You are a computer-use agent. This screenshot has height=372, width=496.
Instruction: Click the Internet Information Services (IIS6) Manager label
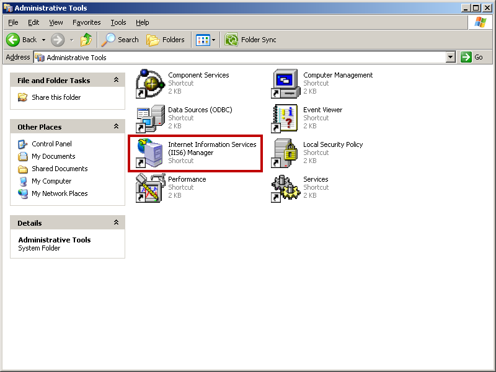click(x=212, y=148)
